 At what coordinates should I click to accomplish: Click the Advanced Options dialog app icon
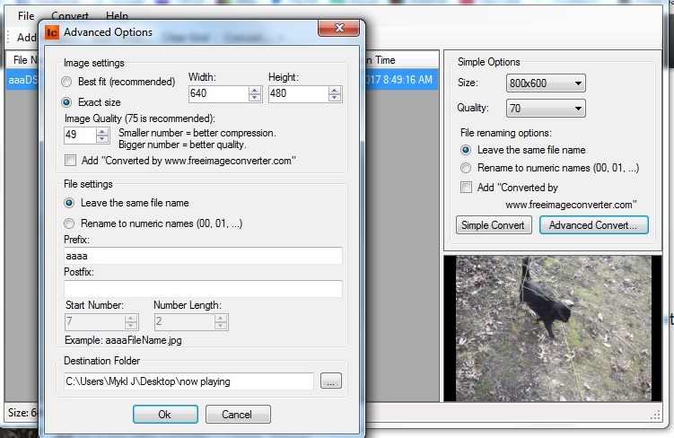click(x=52, y=32)
